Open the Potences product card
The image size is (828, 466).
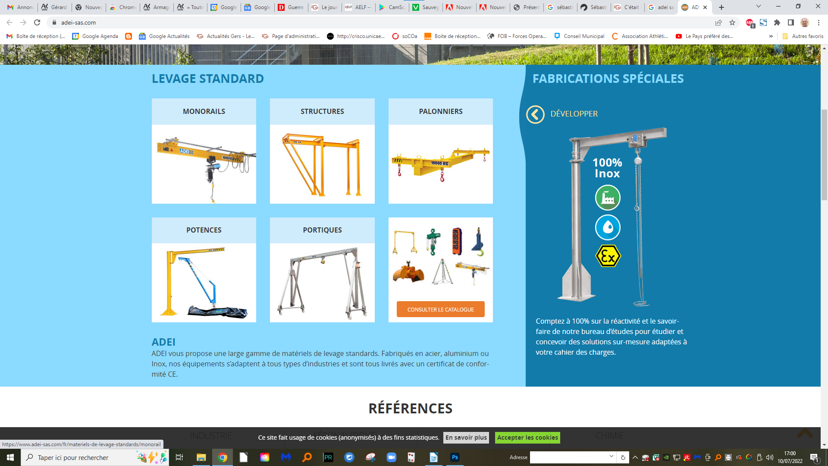(x=204, y=270)
